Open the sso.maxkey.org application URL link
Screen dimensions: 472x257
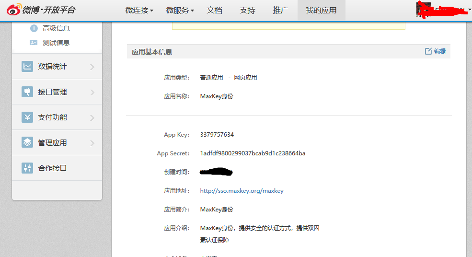(242, 191)
